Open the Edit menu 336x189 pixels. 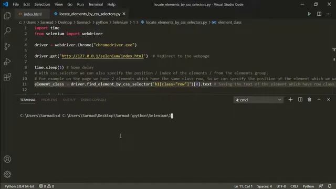[x=27, y=4]
